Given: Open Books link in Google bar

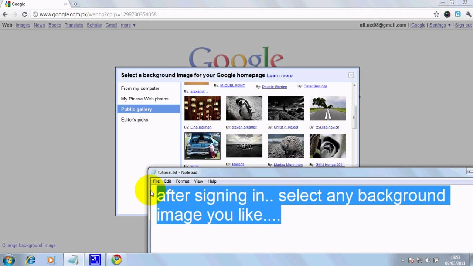Looking at the screenshot, I should (55, 25).
